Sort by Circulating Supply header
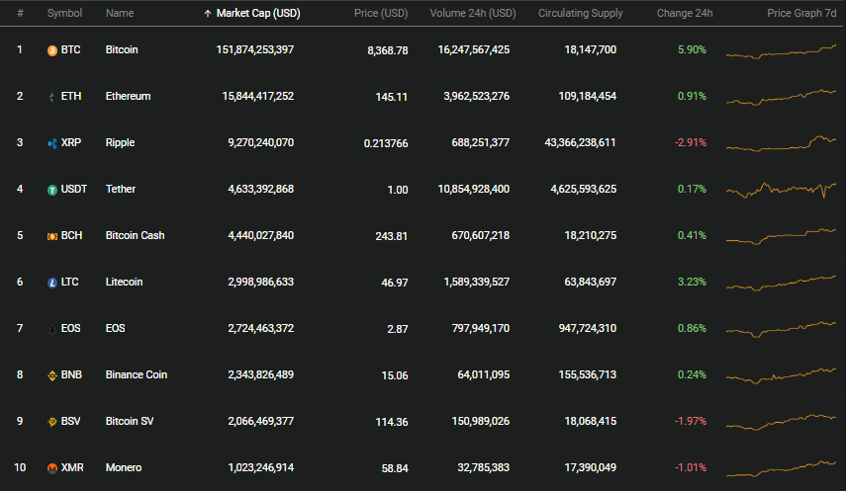The height and width of the screenshot is (491, 846). pyautogui.click(x=581, y=13)
